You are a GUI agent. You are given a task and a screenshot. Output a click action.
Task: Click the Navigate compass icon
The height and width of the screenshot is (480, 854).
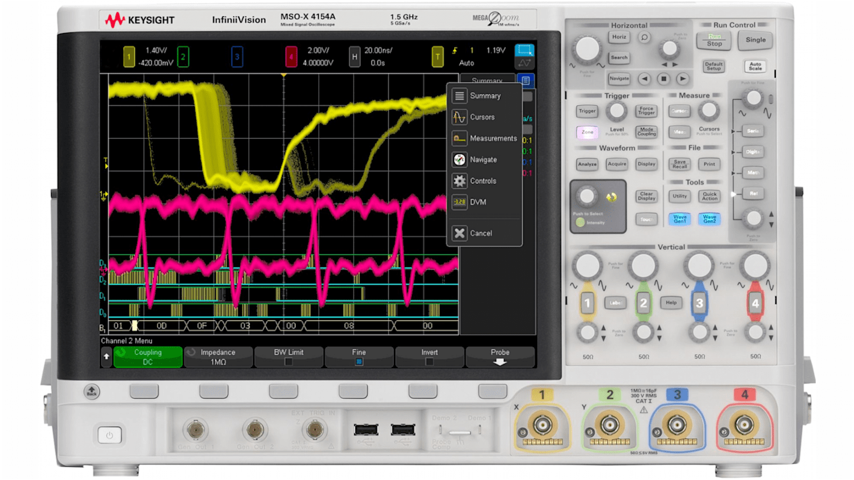[459, 159]
